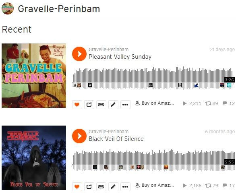Toggle like on Black Veil Of Silence
236x194 pixels.
[x=77, y=187]
